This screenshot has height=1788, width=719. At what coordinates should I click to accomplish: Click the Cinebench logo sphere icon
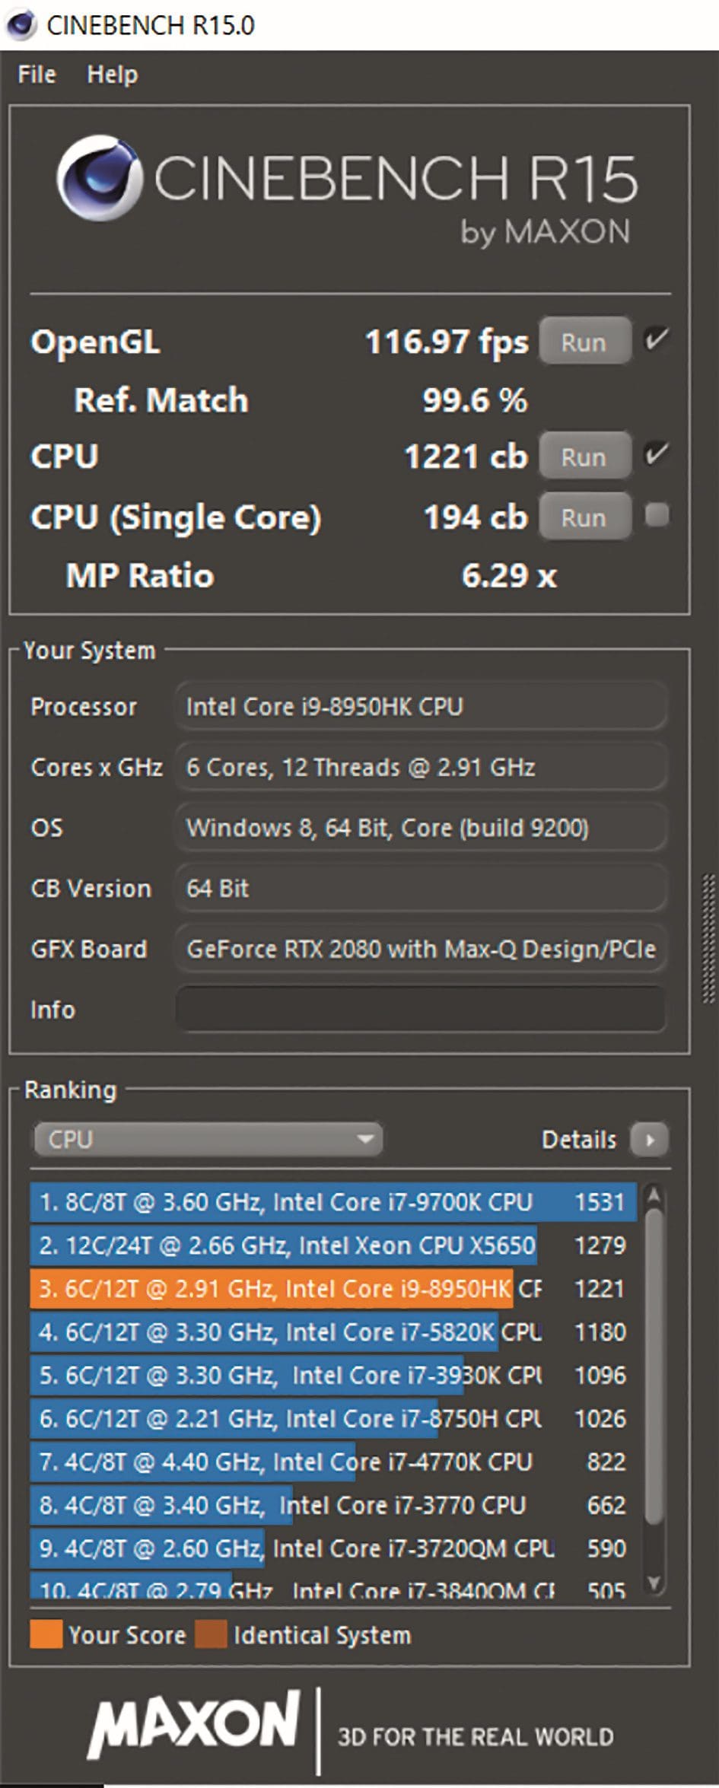[99, 178]
